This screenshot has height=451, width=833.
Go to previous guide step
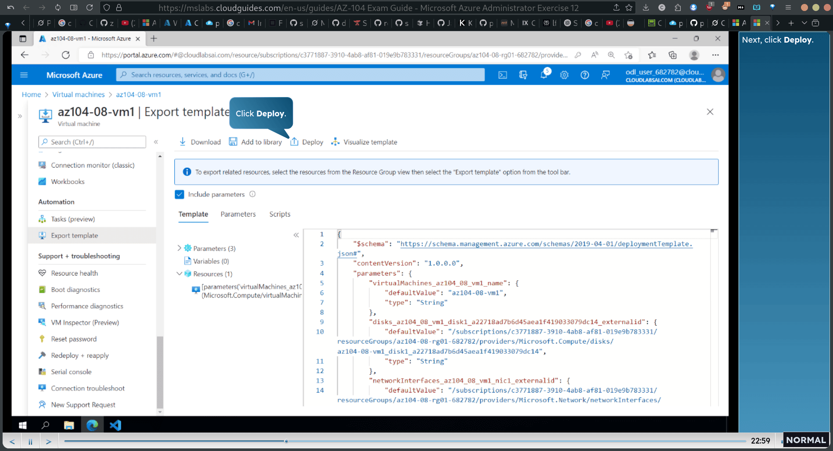coord(12,441)
